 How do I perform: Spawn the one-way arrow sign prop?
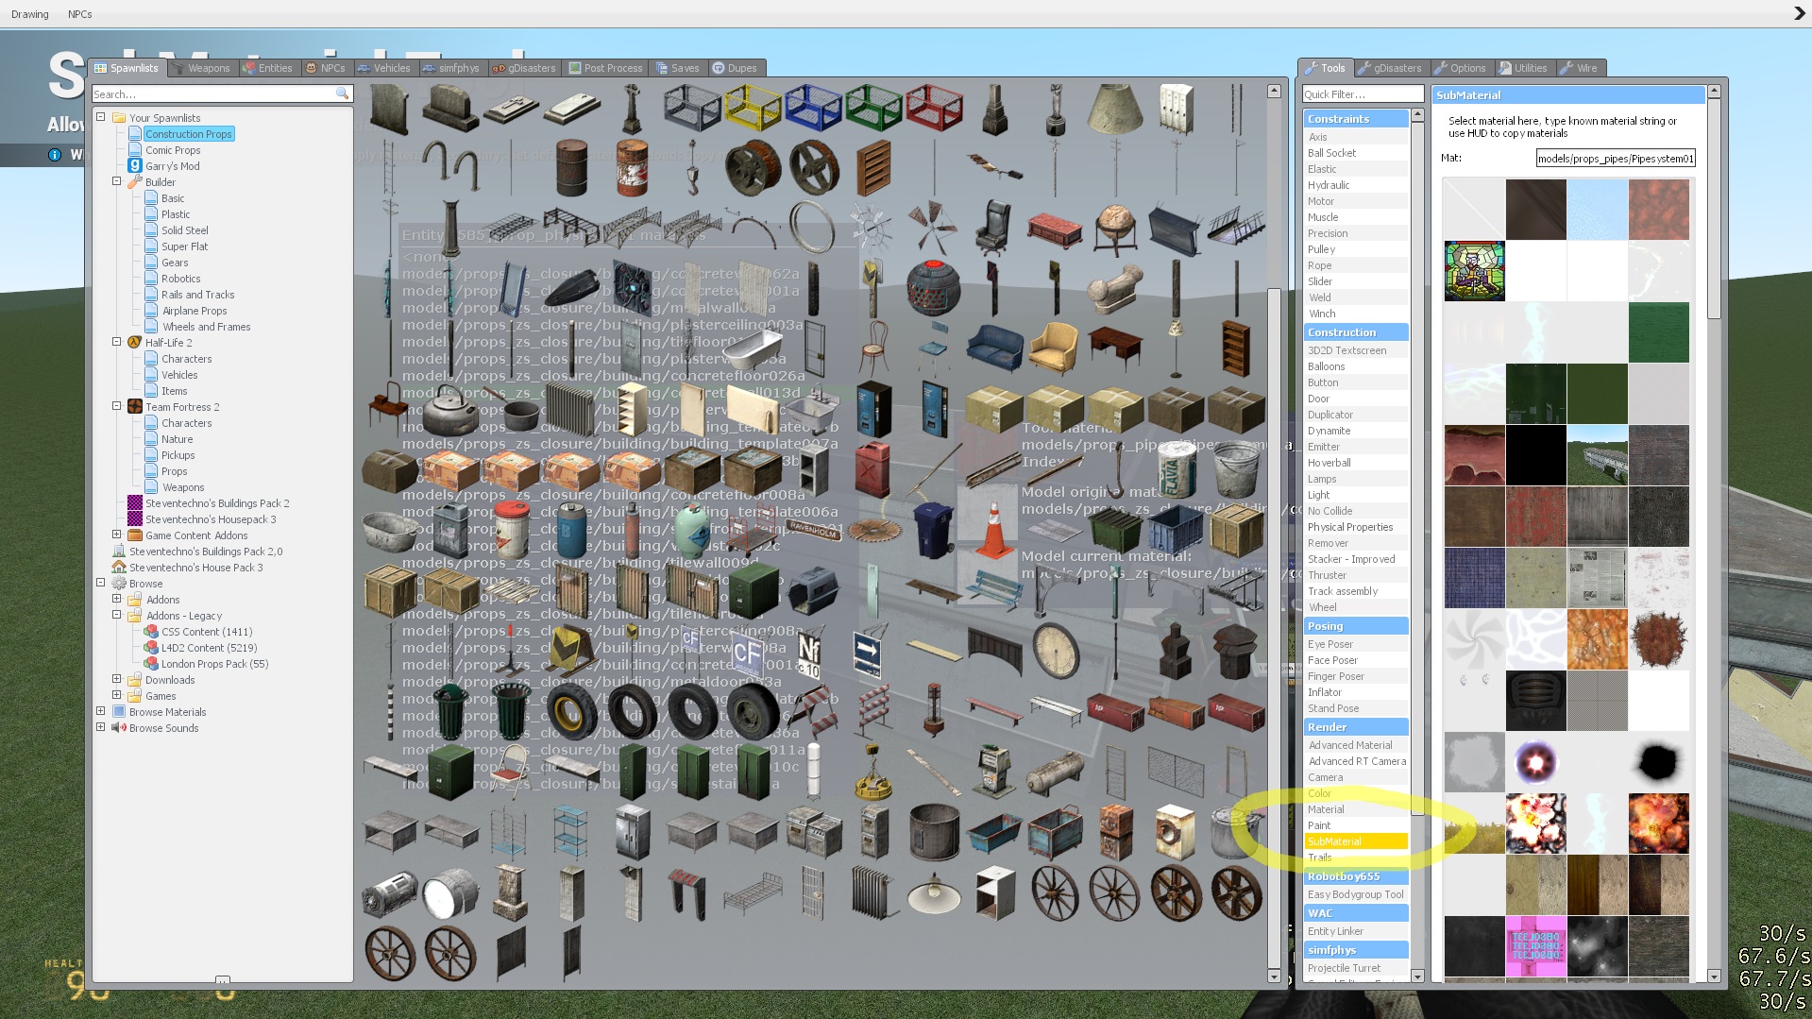click(x=867, y=654)
